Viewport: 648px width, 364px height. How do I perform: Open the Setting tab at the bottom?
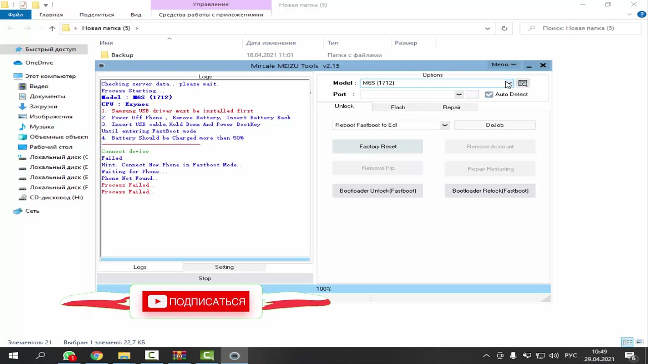point(224,267)
